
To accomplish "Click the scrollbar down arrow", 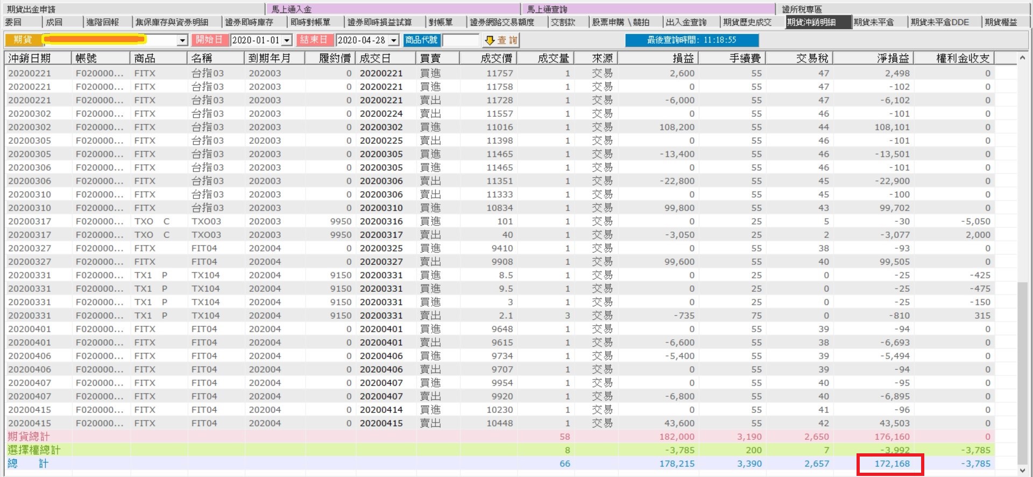I will pyautogui.click(x=1022, y=469).
